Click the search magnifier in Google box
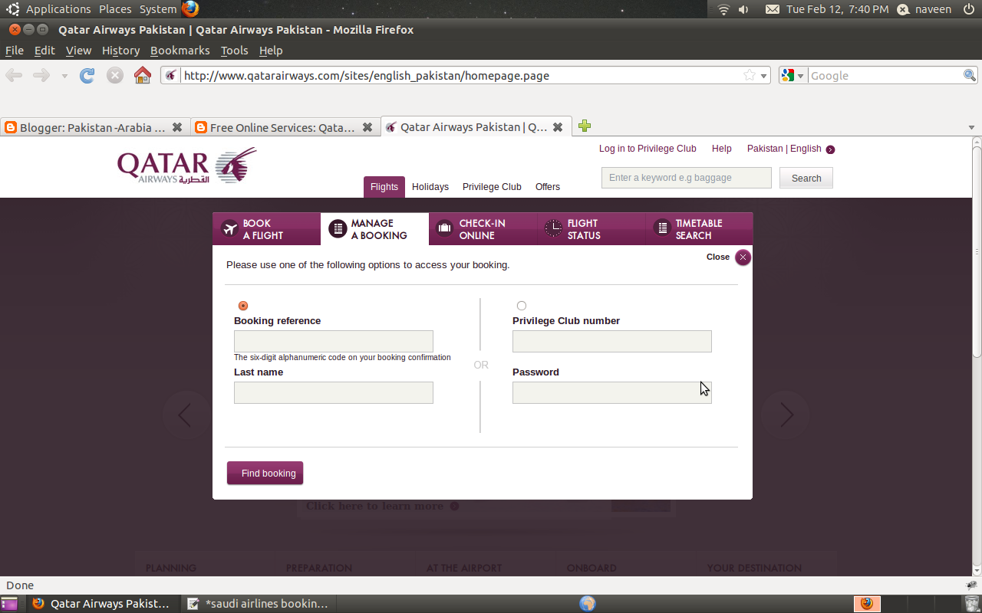The image size is (982, 613). pyautogui.click(x=970, y=75)
